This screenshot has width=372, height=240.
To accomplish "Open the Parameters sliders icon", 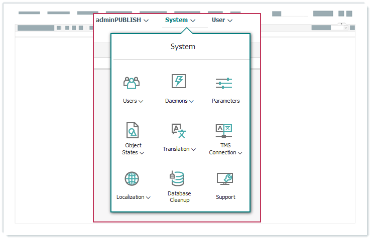I will (x=224, y=83).
